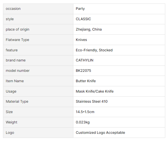Click 'Eco-Friendly, Stocked' feature value

pyautogui.click(x=94, y=50)
